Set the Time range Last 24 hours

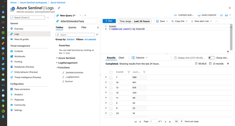click(x=135, y=21)
